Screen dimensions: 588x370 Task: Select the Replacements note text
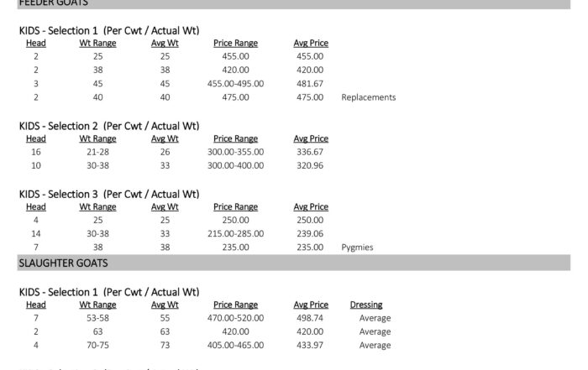coord(368,97)
